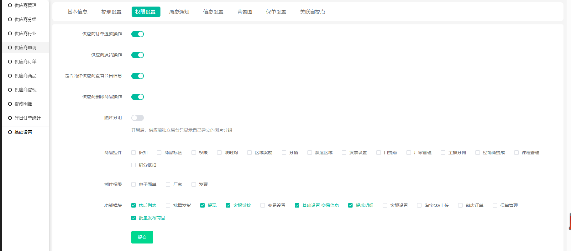This screenshot has width=571, height=251.
Task: Go to 供应商申请 in sidebar
Action: [25, 48]
